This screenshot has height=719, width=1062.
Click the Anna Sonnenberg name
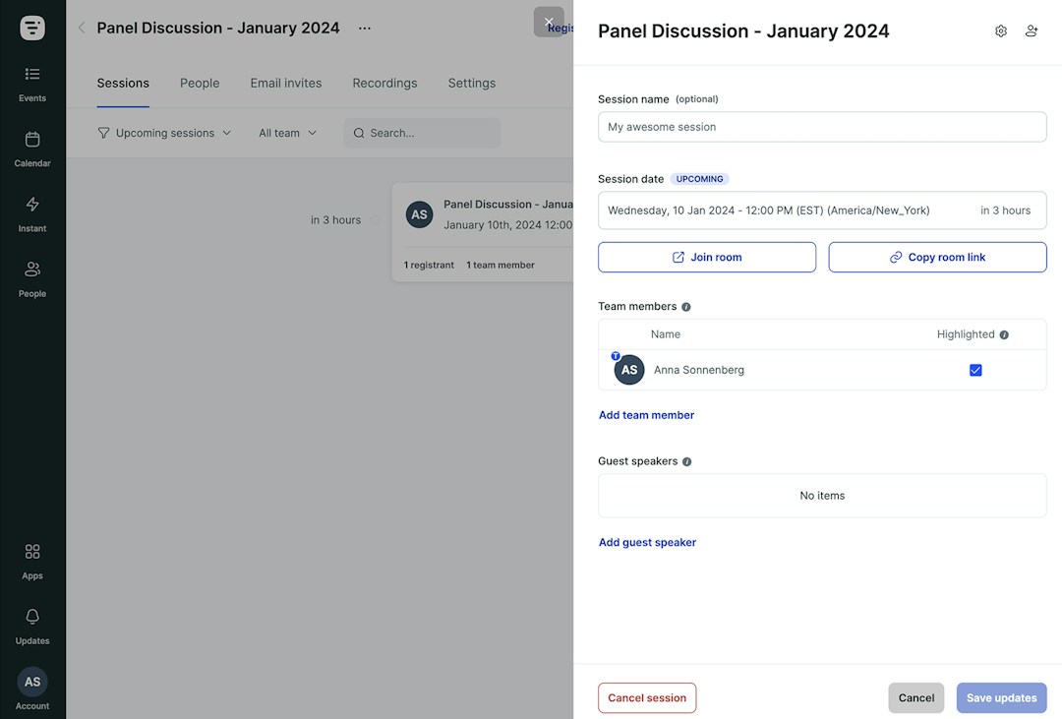[x=698, y=370]
